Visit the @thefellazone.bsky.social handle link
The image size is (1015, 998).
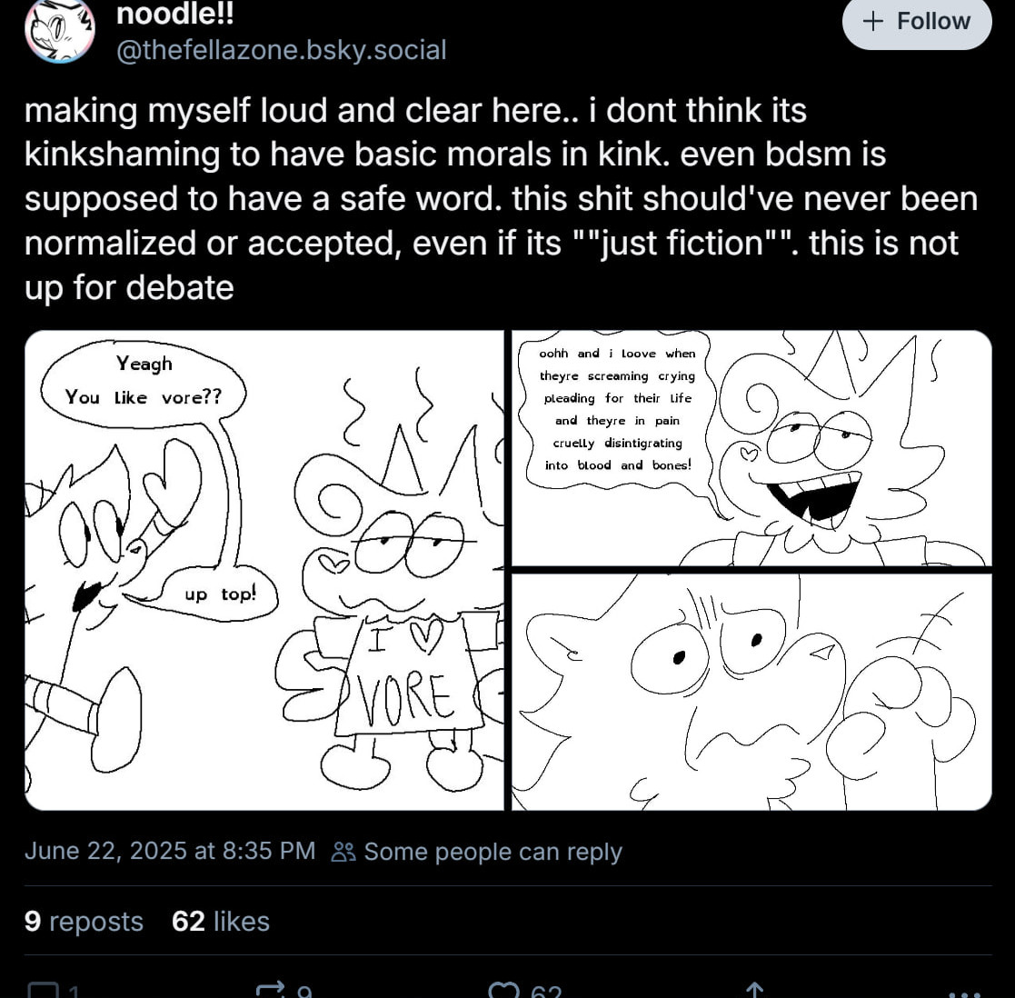[282, 50]
